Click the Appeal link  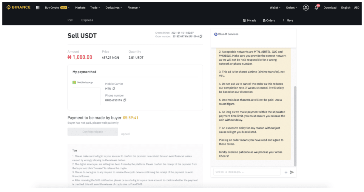[x=126, y=134]
